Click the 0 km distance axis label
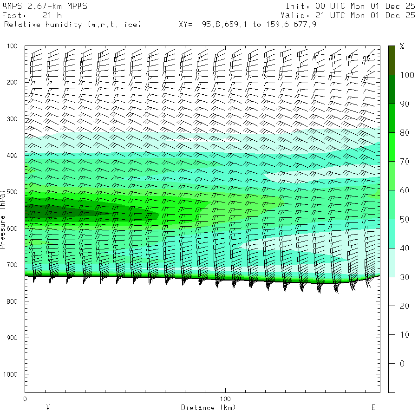Viewport: 418px width, 418px height. click(25, 399)
